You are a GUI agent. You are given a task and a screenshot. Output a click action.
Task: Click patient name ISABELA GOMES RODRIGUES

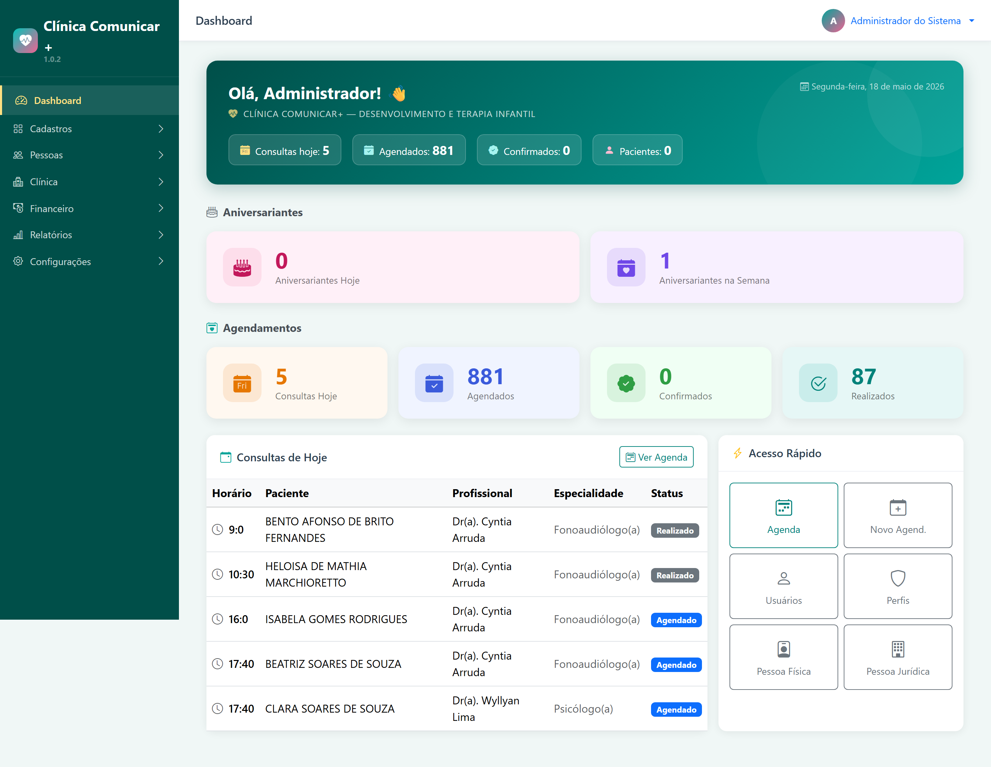[x=336, y=620]
